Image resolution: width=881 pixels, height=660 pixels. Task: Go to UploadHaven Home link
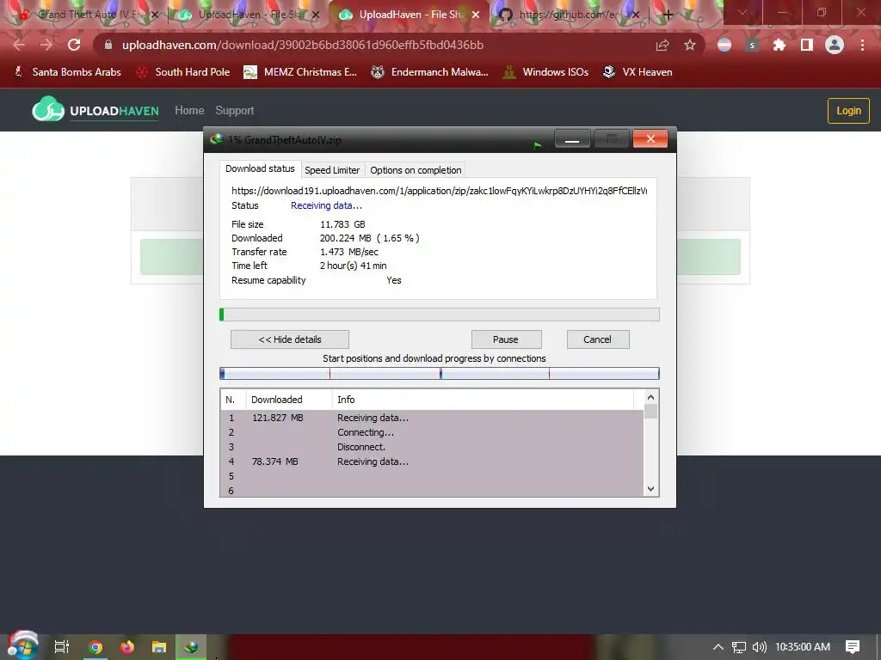pyautogui.click(x=189, y=111)
